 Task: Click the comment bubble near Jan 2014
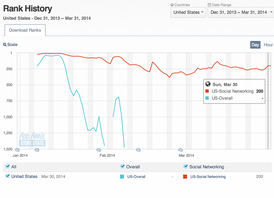17,150
